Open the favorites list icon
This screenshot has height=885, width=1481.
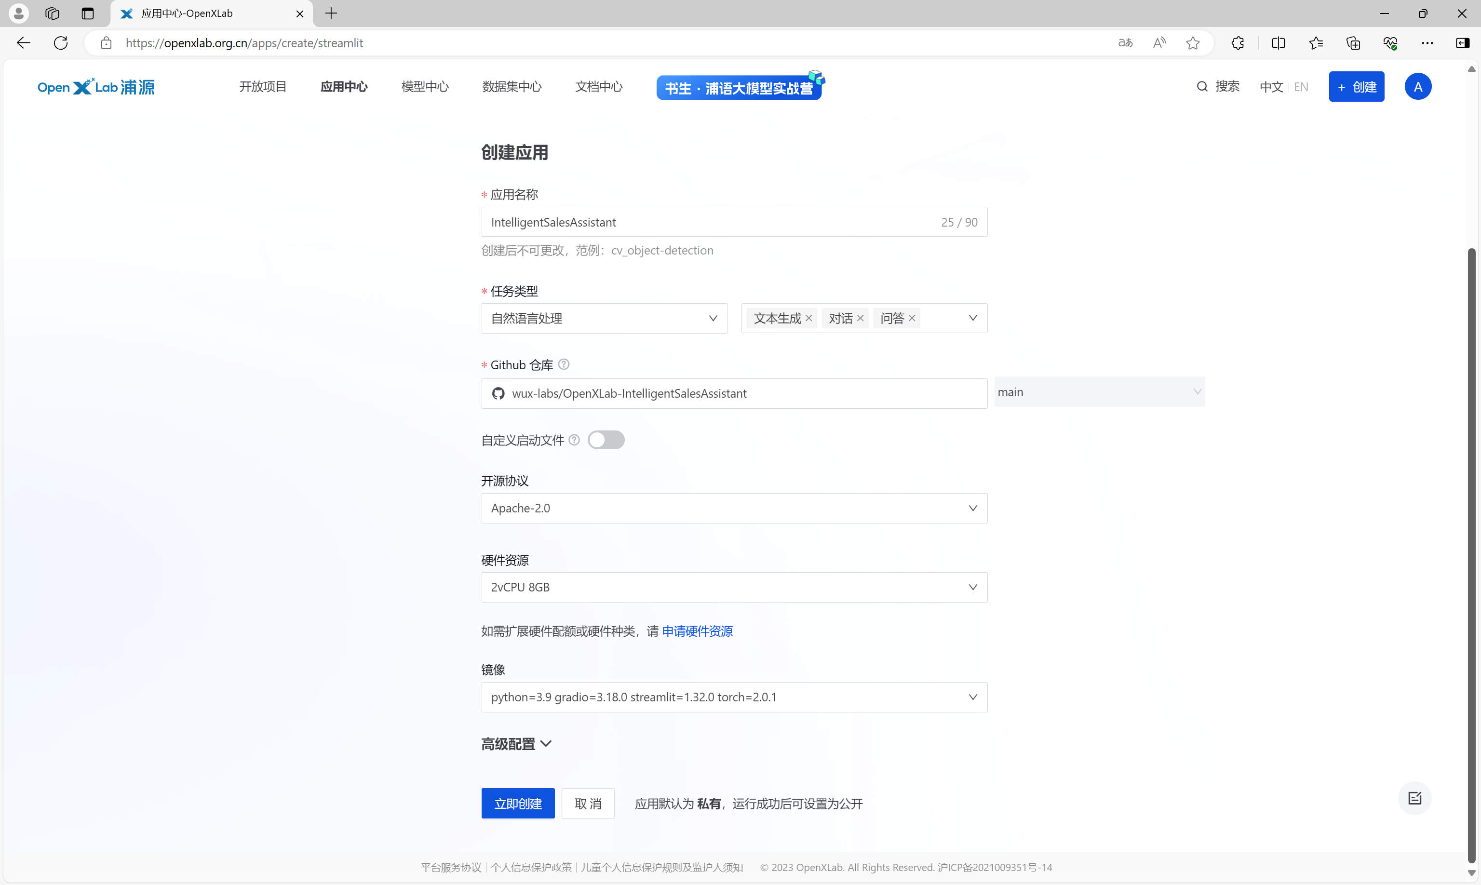tap(1316, 43)
